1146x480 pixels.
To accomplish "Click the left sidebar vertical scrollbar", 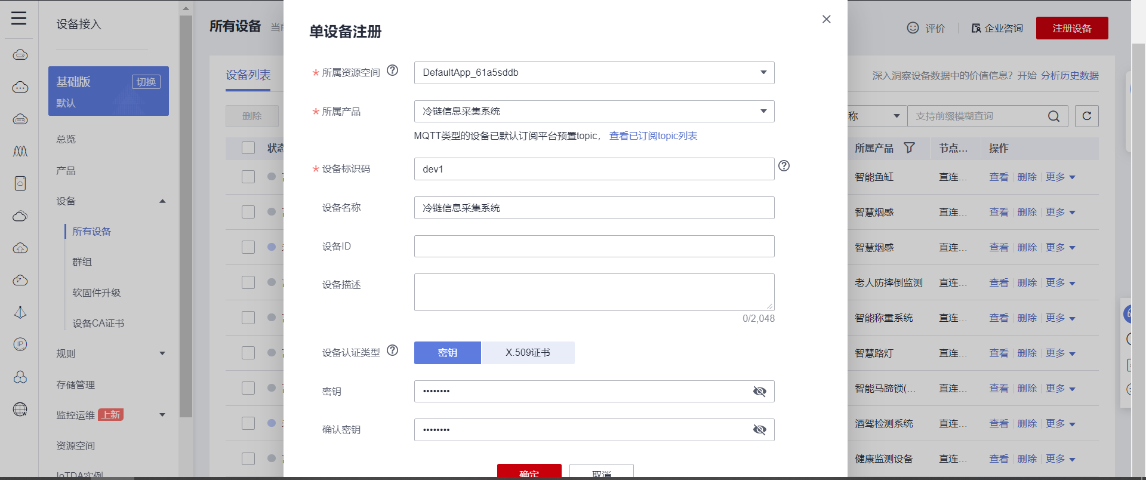I will [186, 215].
